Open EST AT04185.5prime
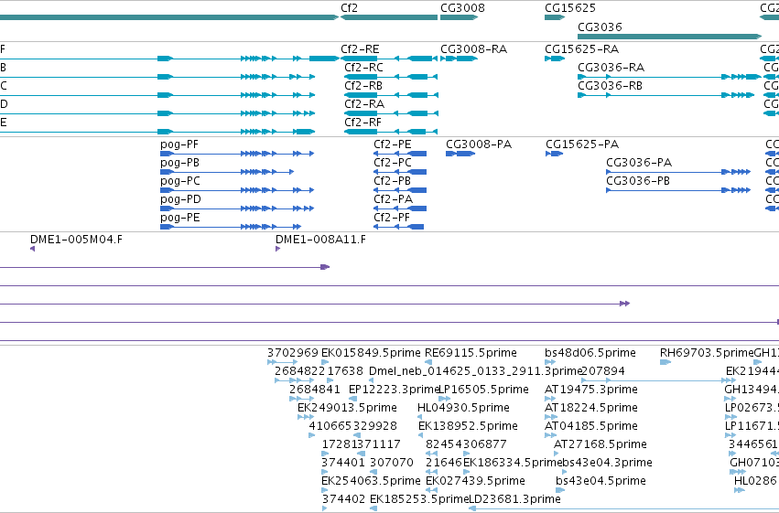Screen dimensions: 779x513 point(550,435)
